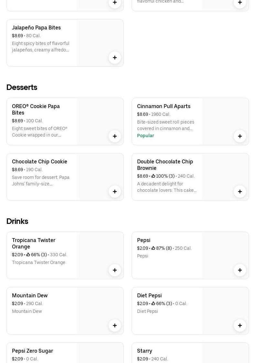Add Diet Pepsi using plus icon

240,325
